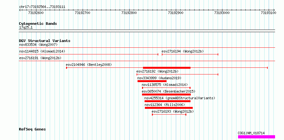Image resolution: width=284 pixels, height=140 pixels.
Task: Select the thin red line of esv2716193
Action: point(169,115)
